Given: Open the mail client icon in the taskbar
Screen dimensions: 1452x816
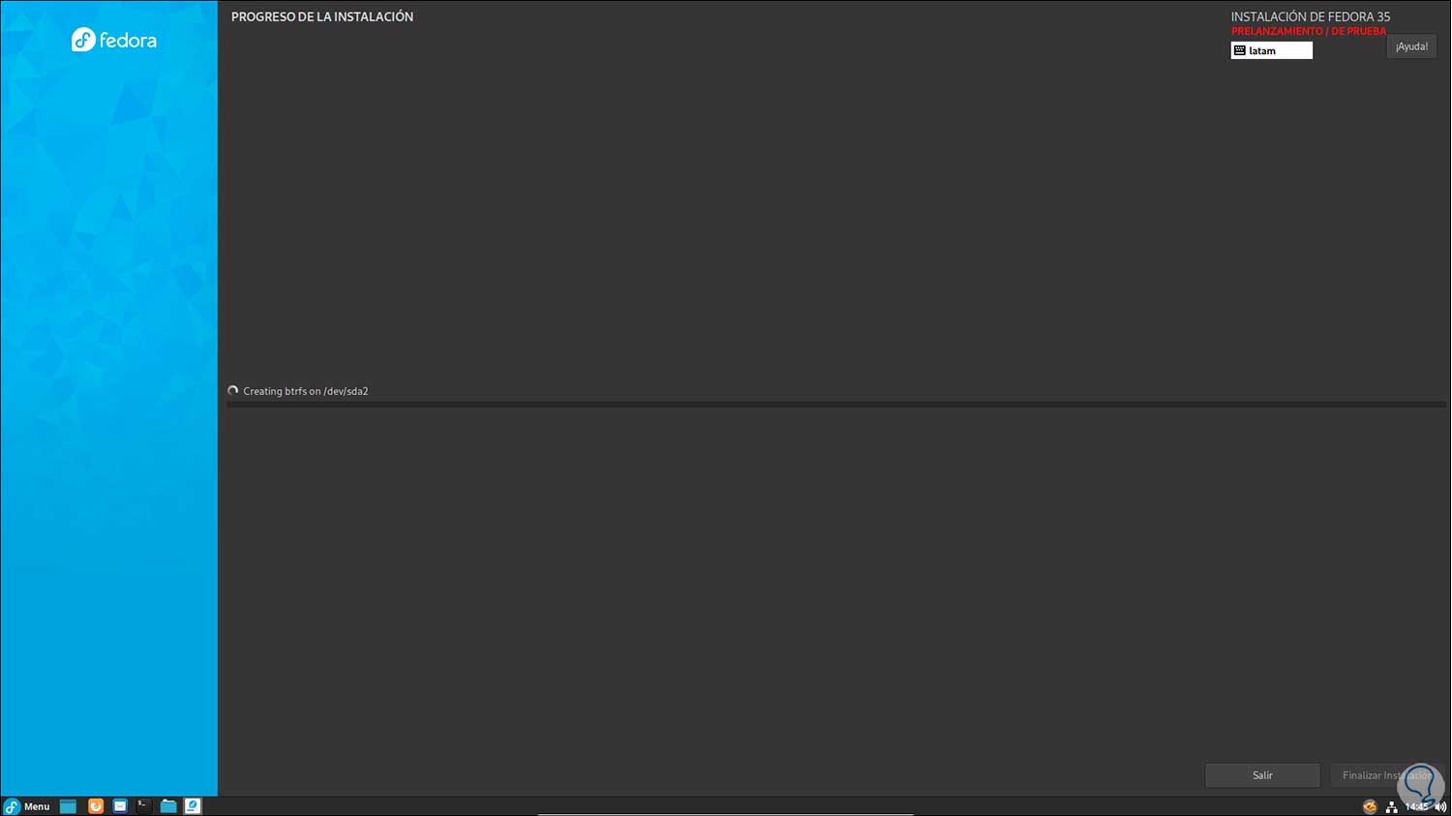Looking at the screenshot, I should (120, 806).
